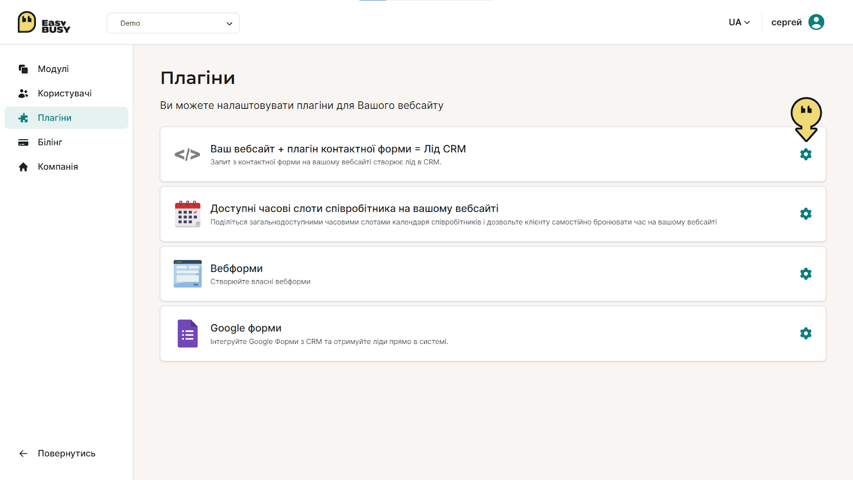Click the Повернутись back link
853x480 pixels.
tap(57, 453)
